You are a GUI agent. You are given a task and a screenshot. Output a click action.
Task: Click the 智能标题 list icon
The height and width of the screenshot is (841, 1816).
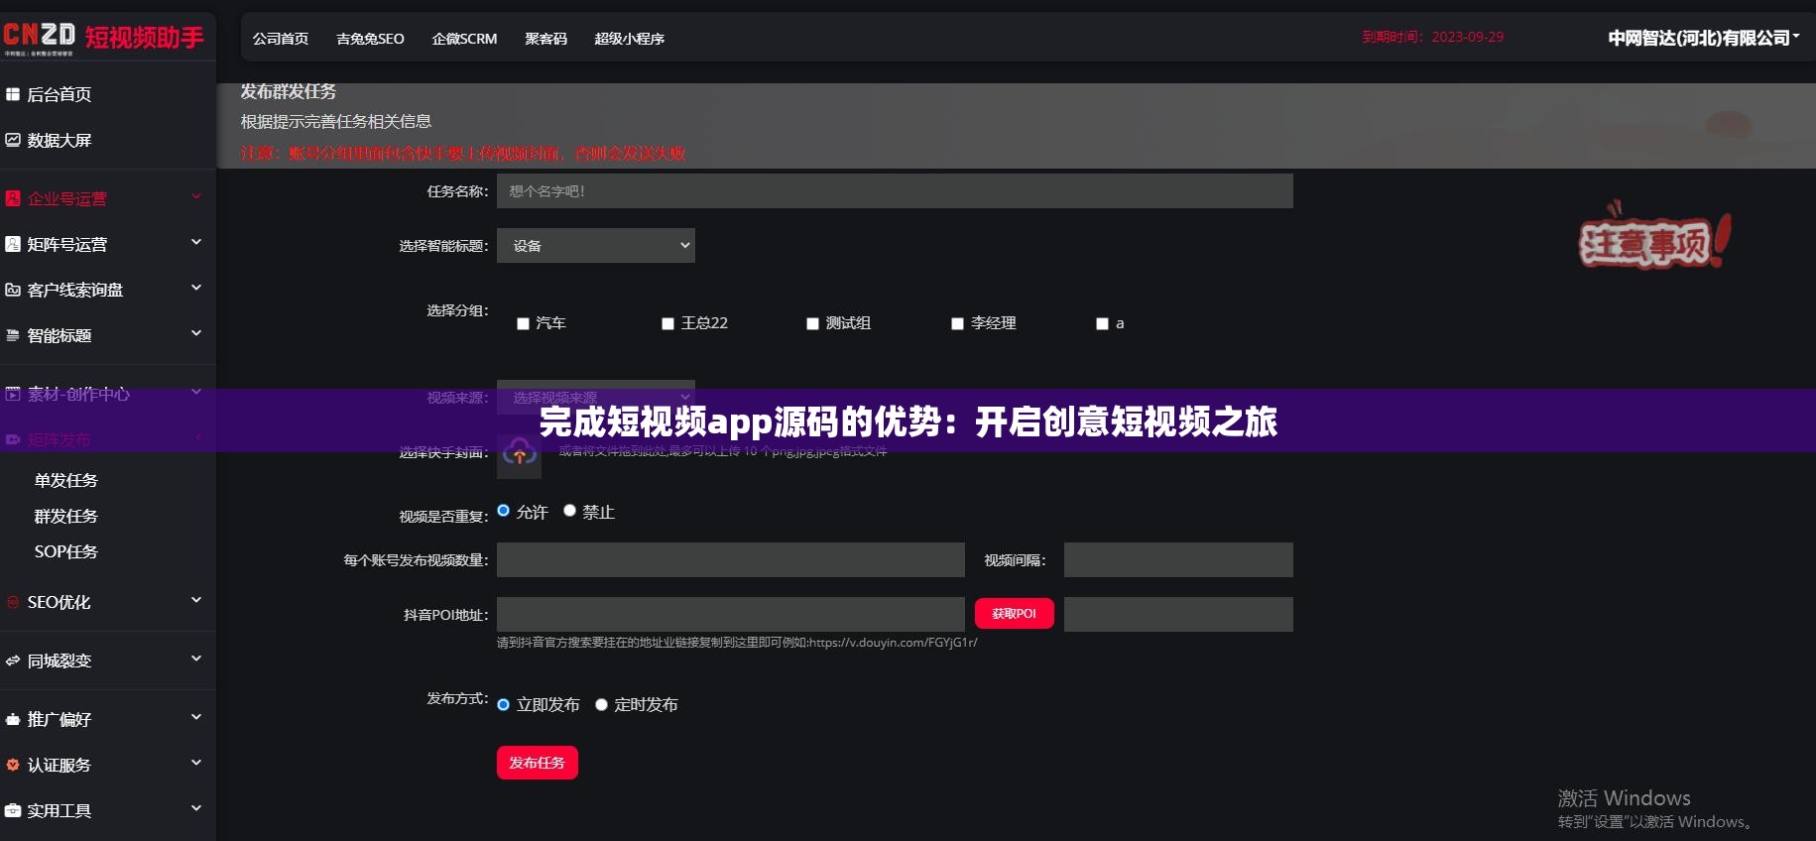point(13,335)
